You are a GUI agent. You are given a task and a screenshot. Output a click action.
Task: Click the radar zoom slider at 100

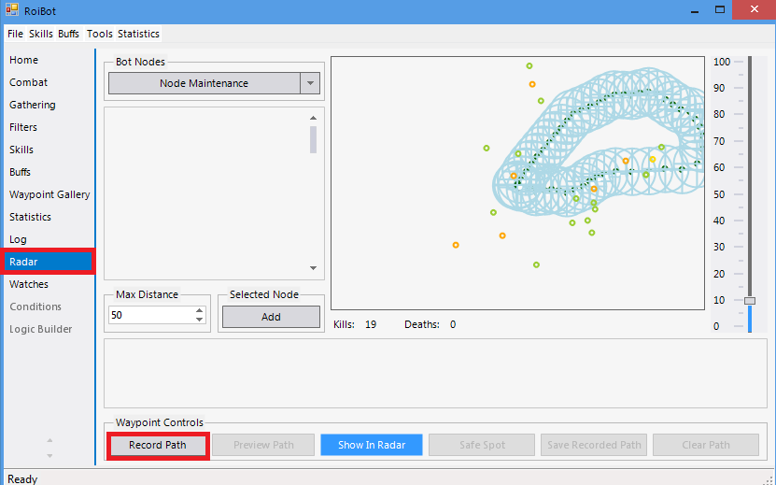(750, 62)
